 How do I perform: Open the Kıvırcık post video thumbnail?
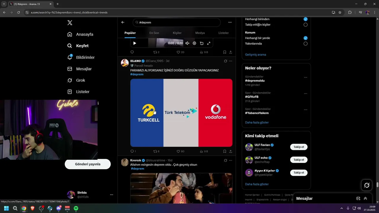click(x=181, y=188)
